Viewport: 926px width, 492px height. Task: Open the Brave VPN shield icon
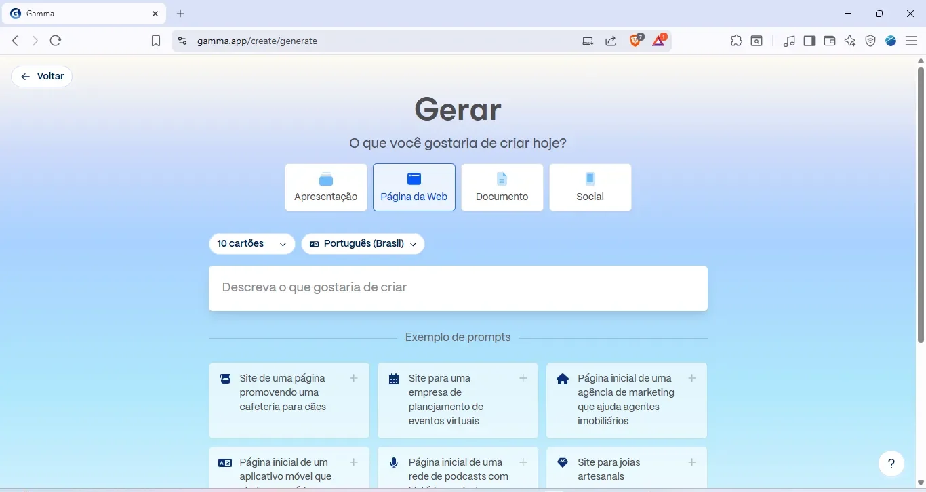(870, 41)
